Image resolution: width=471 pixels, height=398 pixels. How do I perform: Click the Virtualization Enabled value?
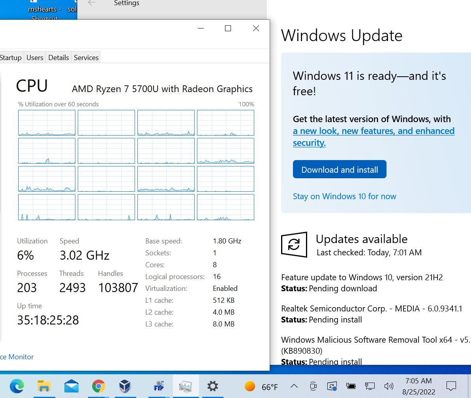[225, 289]
